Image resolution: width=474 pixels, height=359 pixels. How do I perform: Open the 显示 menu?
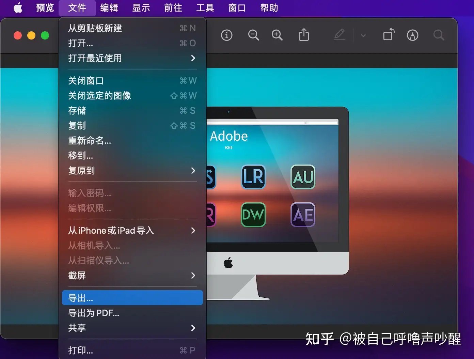coord(141,7)
